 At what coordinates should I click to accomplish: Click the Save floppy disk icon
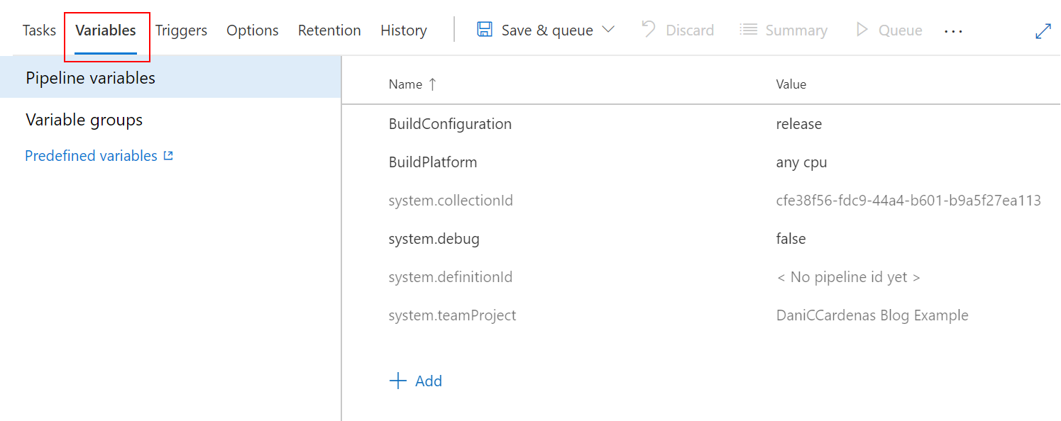[485, 30]
